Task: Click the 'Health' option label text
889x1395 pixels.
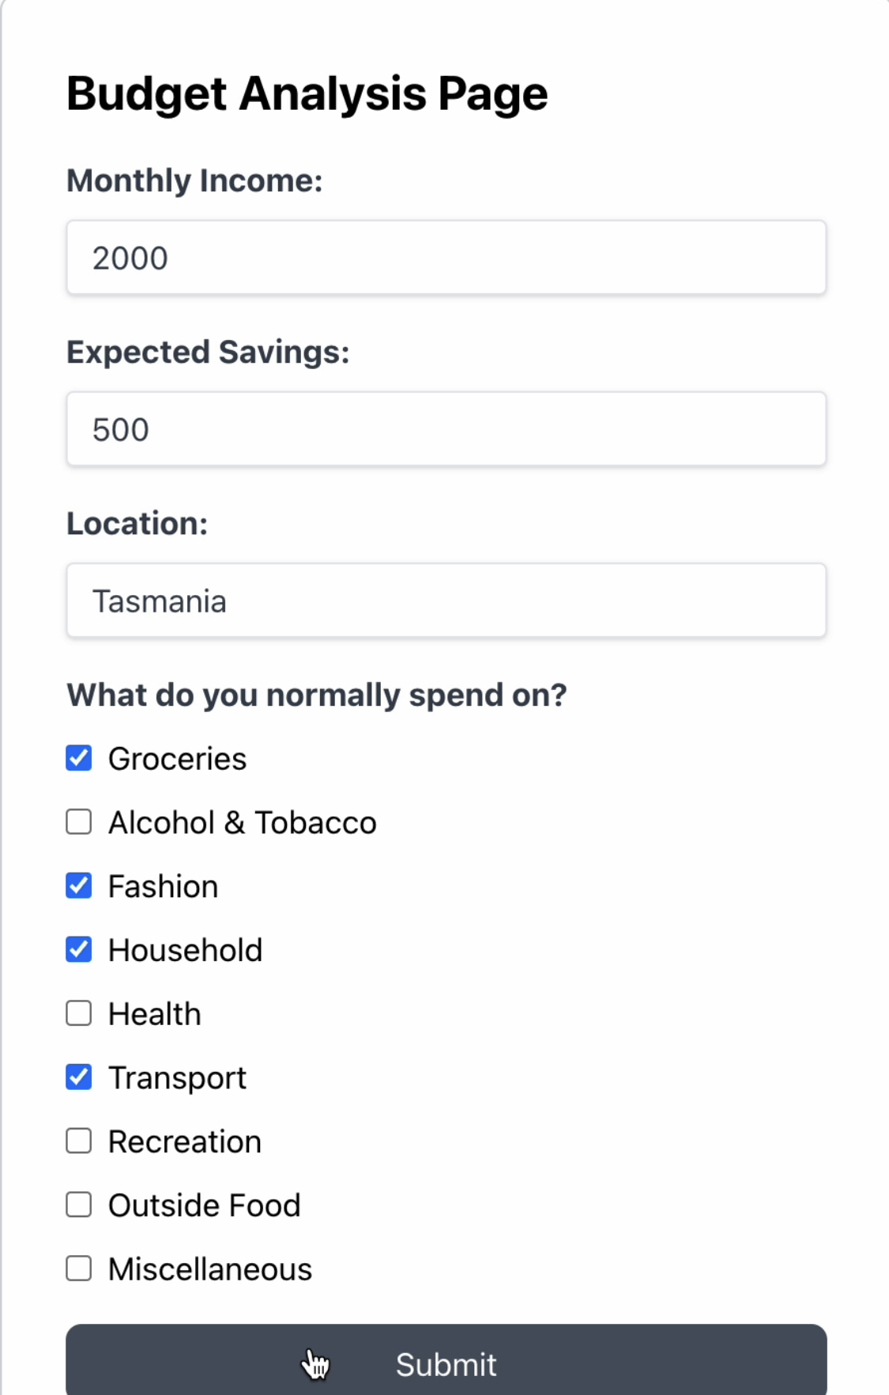Action: tap(155, 1014)
